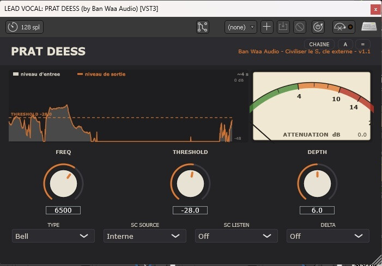Viewport: 382px width, 266px height.
Task: Add a new preset with plus button
Action: 267,27
